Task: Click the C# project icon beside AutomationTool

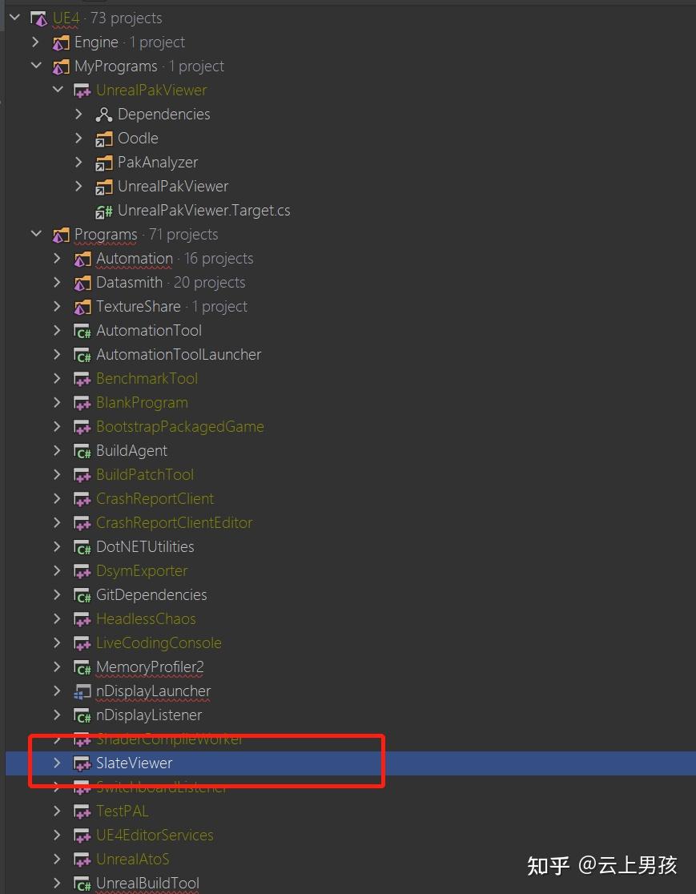Action: tap(82, 330)
